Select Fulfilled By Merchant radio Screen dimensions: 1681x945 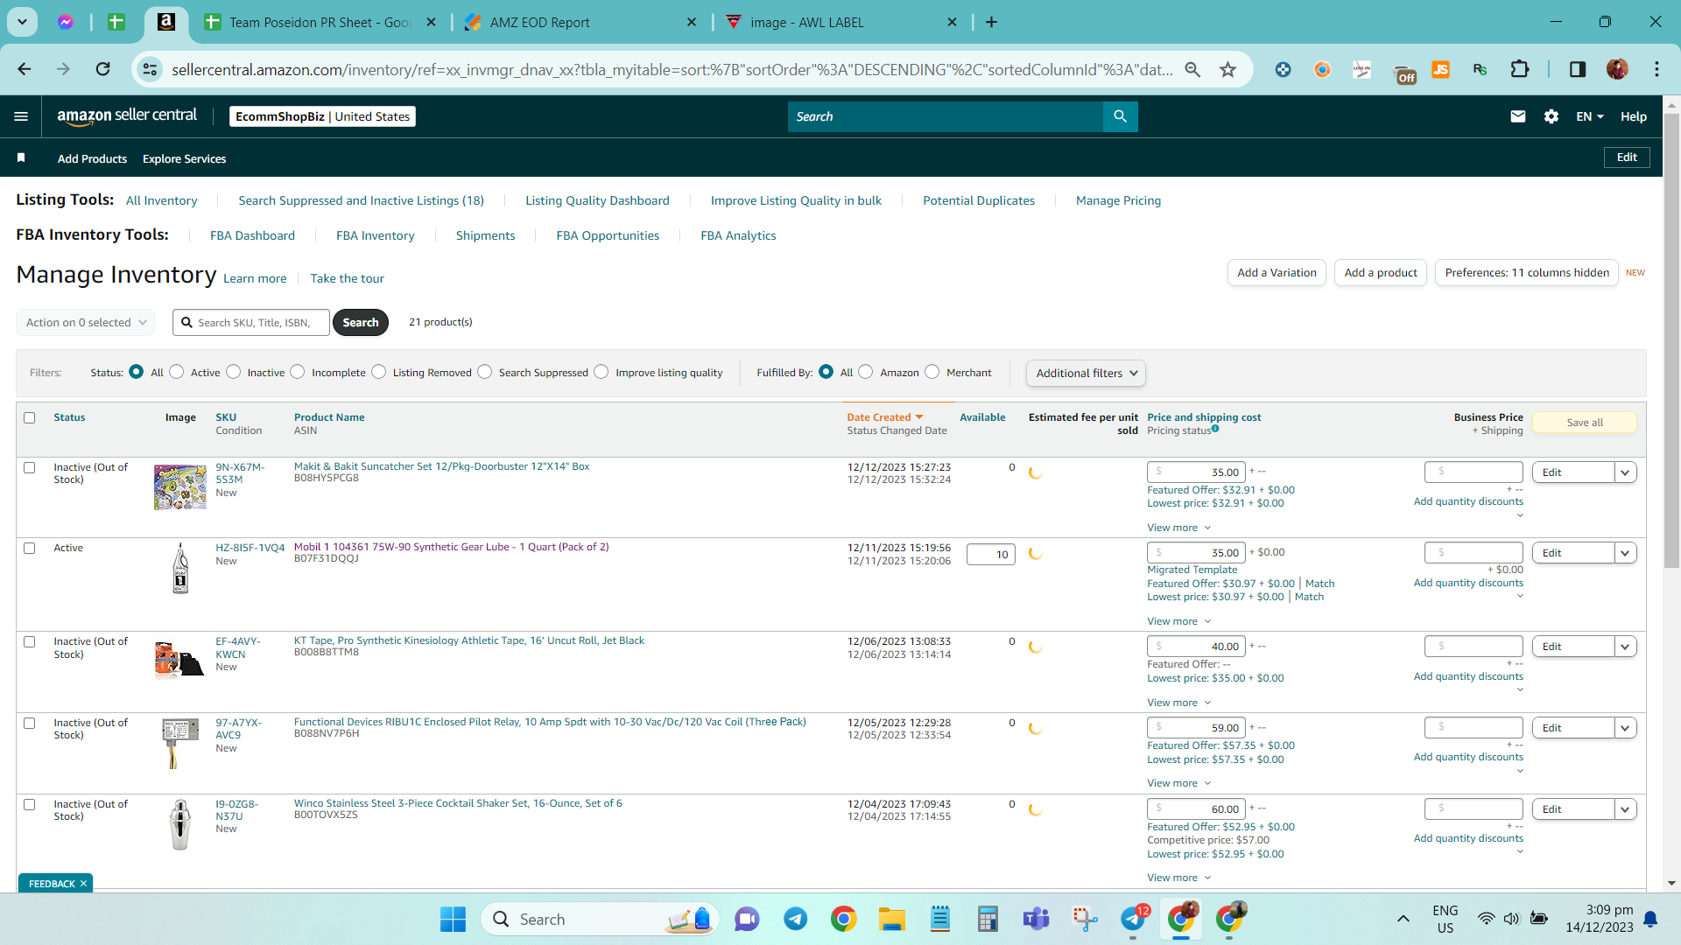932,372
